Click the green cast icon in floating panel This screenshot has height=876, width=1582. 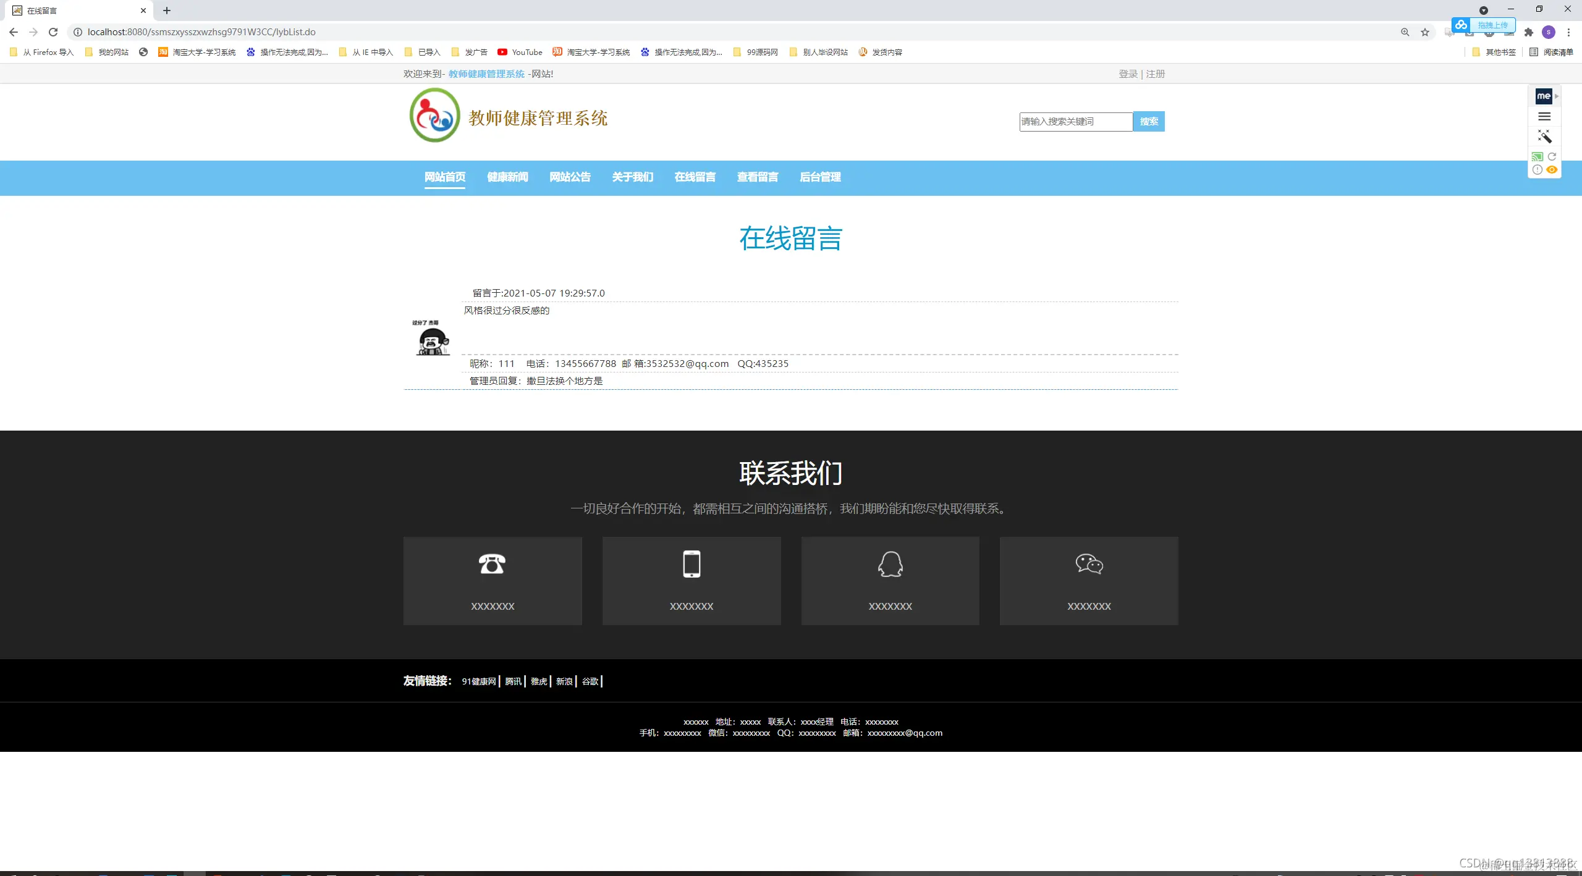[1537, 157]
